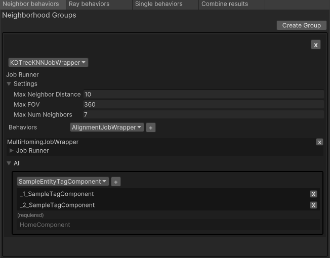Remove the MultiHomingJobWrapper behavior
This screenshot has width=330, height=258.
click(319, 142)
